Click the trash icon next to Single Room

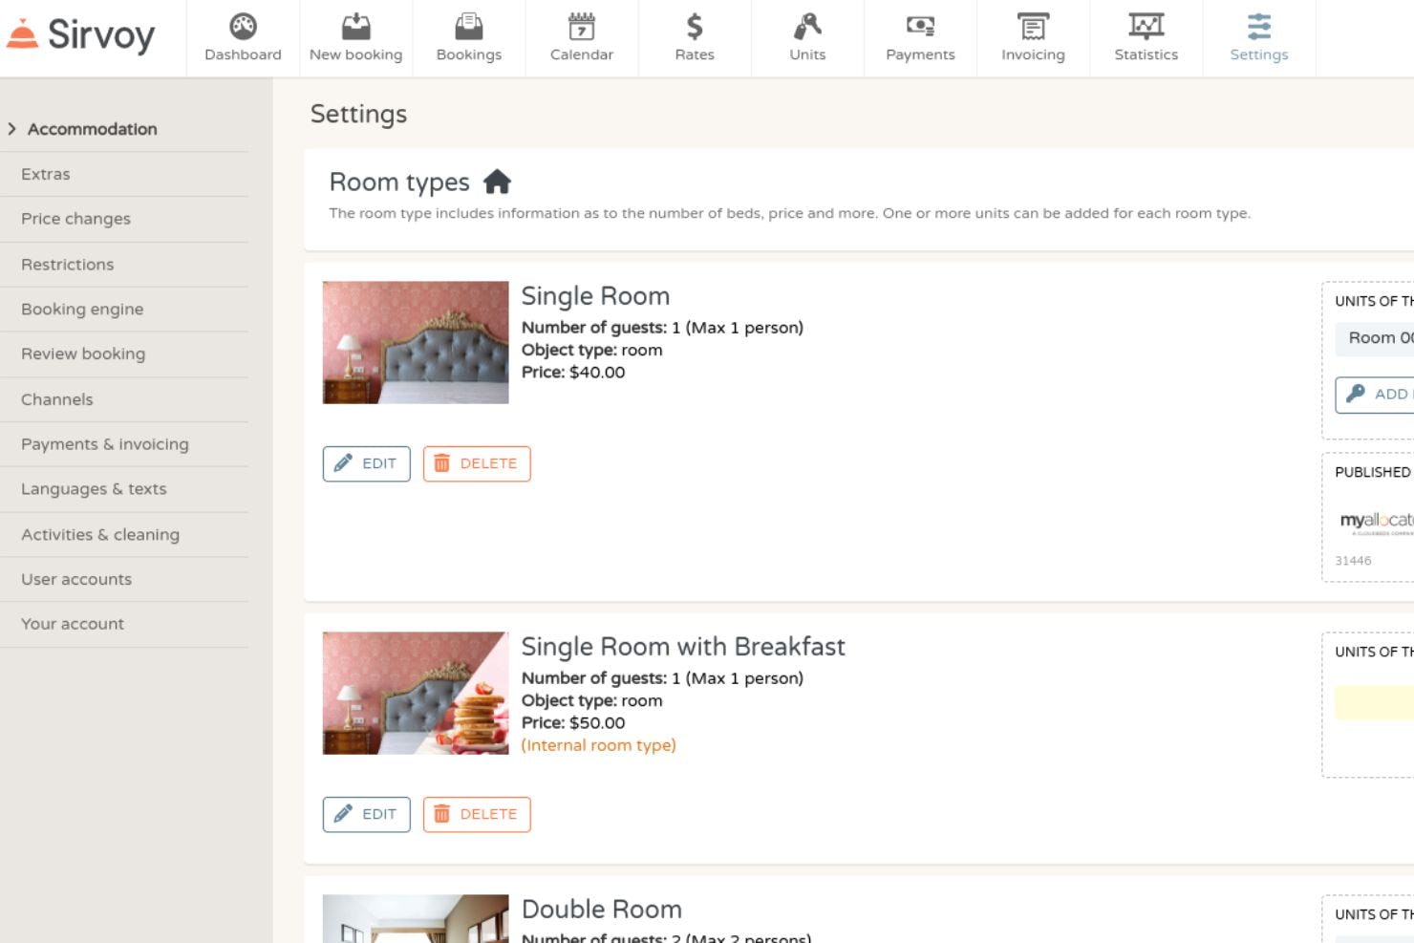tap(441, 463)
